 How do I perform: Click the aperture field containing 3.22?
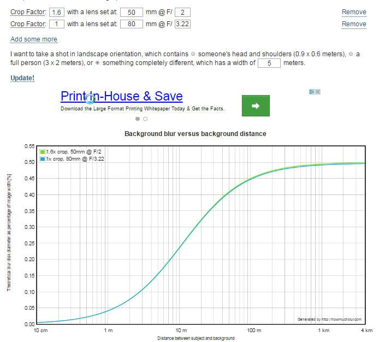pos(182,24)
